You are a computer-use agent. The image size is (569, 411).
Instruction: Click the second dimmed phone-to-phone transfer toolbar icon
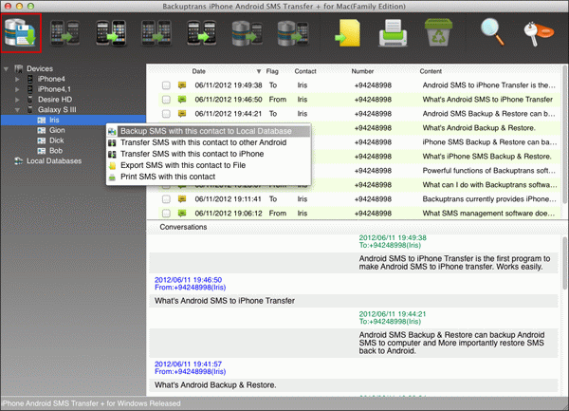156,33
